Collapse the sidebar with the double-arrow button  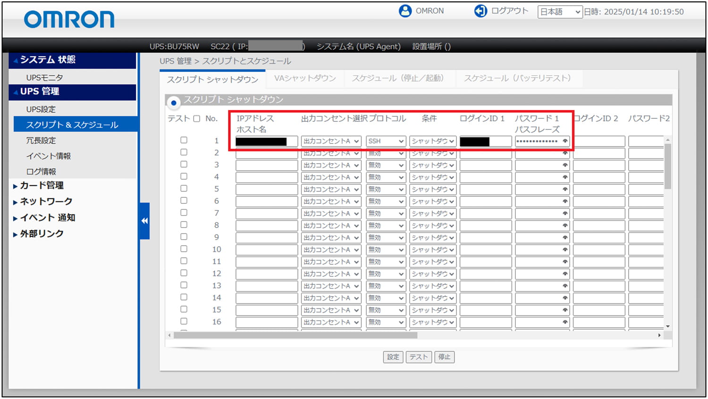(x=144, y=221)
